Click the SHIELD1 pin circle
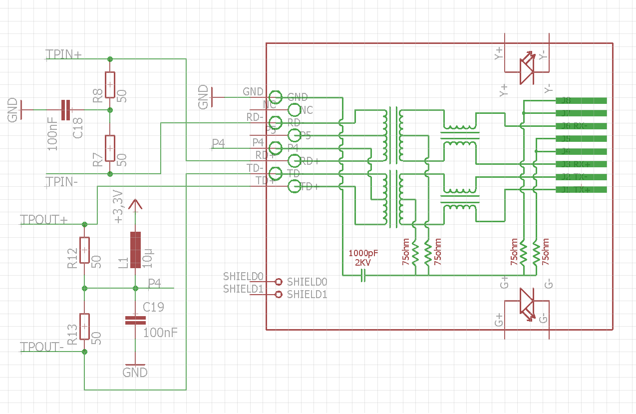 279,295
